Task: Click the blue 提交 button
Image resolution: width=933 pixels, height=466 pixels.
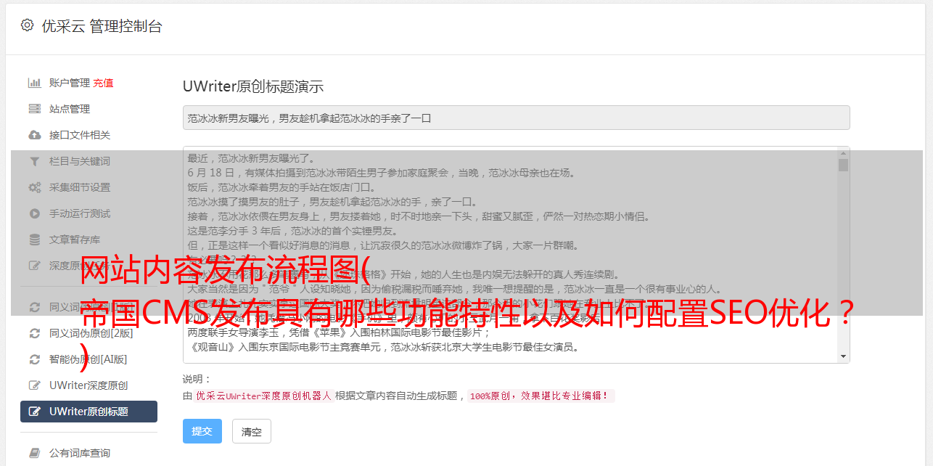Action: pos(202,431)
